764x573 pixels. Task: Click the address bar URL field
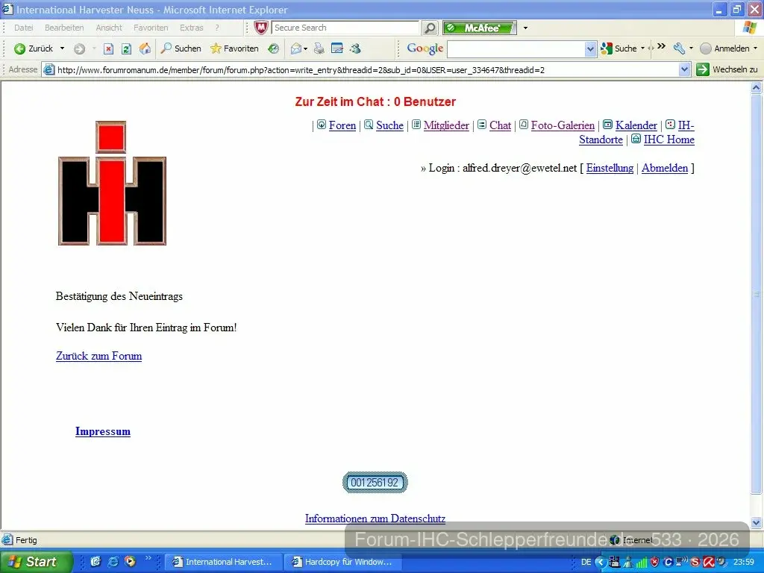[360, 69]
